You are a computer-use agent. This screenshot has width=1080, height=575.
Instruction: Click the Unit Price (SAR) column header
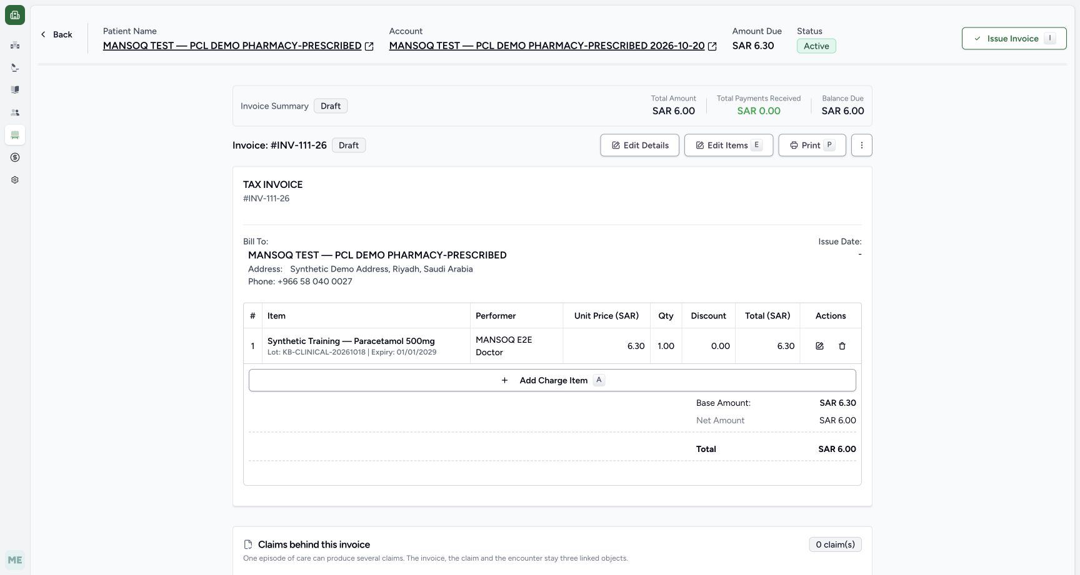point(606,316)
